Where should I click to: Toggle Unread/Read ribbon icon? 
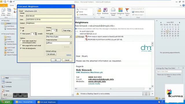click(x=113, y=12)
